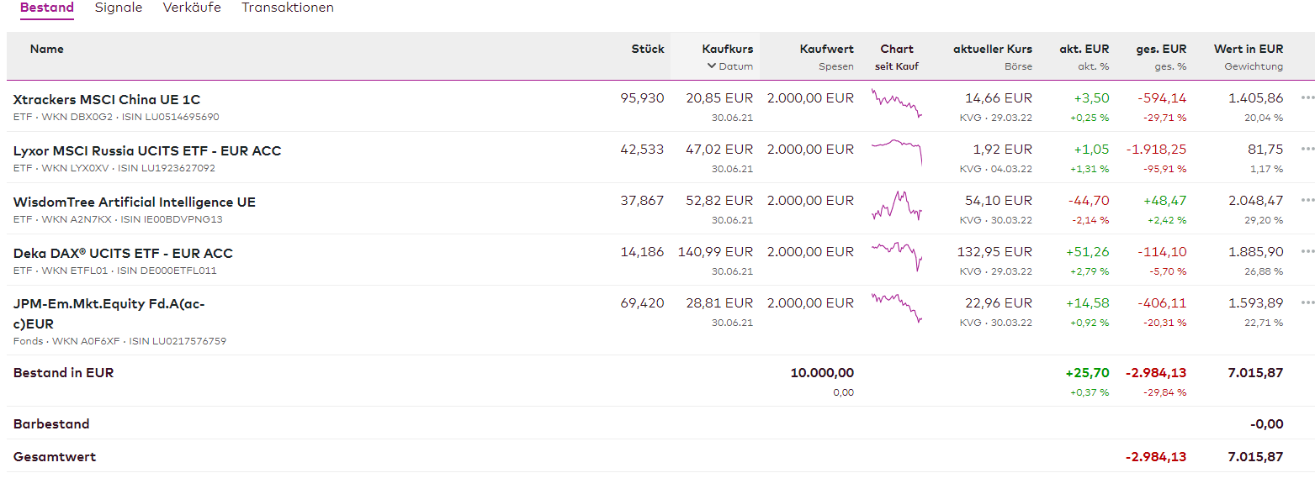Open three-dot menu for WisdomTree Artificial Intelligence
The height and width of the screenshot is (494, 1315).
click(x=1307, y=200)
